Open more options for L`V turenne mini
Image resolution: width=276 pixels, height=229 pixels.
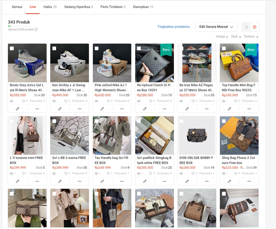pyautogui.click(x=37, y=181)
